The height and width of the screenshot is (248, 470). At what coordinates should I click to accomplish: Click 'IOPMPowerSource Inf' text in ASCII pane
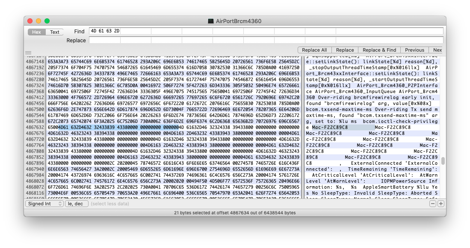tap(409, 181)
